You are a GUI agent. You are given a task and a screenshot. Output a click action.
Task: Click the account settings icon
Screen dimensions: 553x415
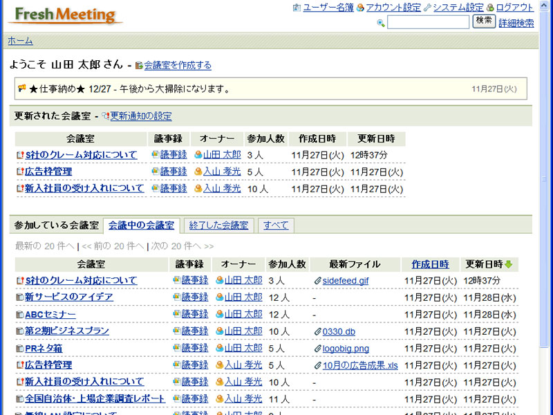[x=360, y=8]
